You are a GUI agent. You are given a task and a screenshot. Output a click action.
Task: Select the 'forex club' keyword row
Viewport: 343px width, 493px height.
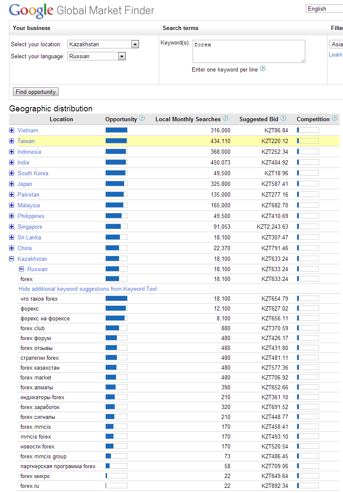coord(179,328)
